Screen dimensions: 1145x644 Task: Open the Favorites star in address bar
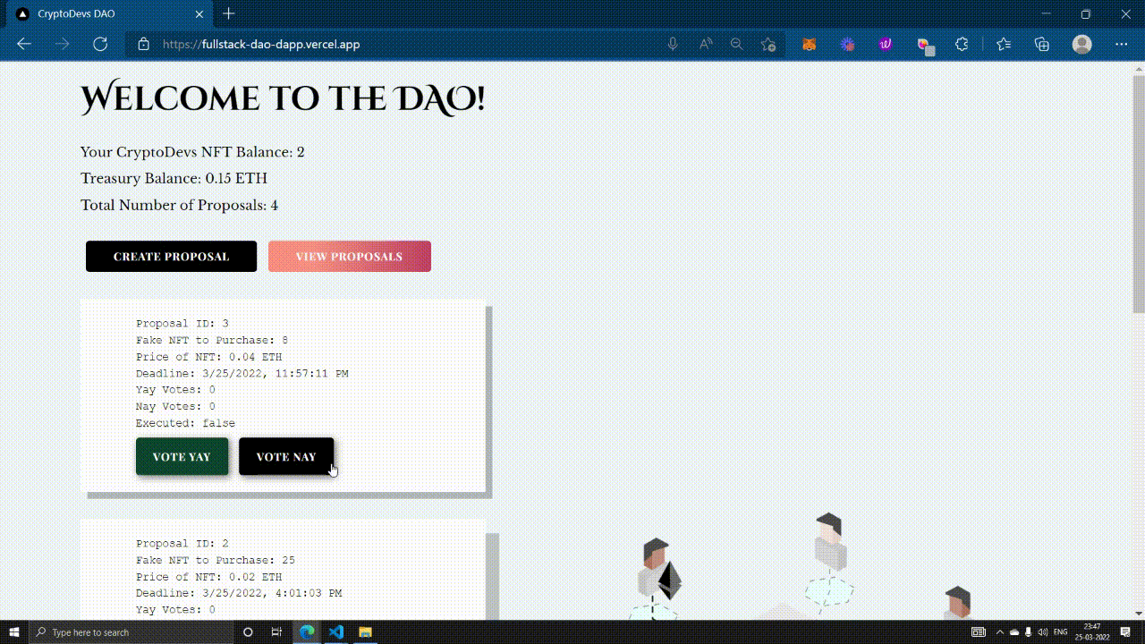(768, 43)
